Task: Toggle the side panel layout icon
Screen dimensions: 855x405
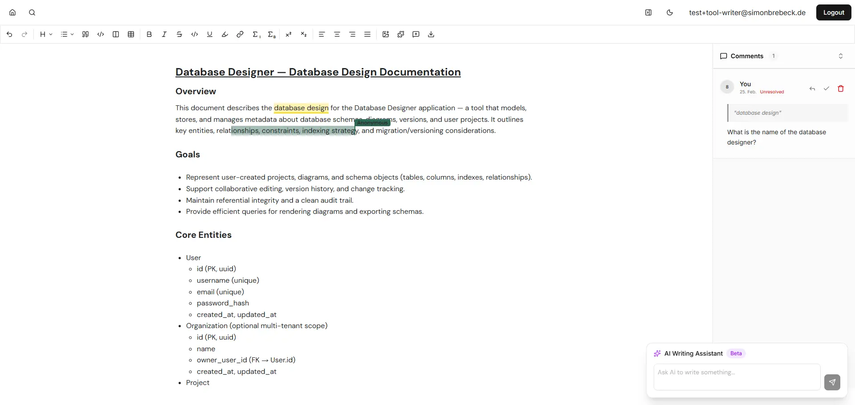Action: pyautogui.click(x=648, y=12)
